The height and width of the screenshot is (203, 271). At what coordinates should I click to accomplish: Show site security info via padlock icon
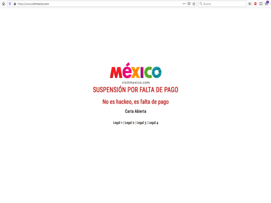[15, 4]
